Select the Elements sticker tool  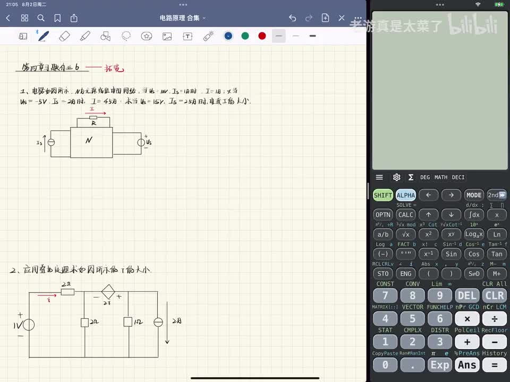147,36
